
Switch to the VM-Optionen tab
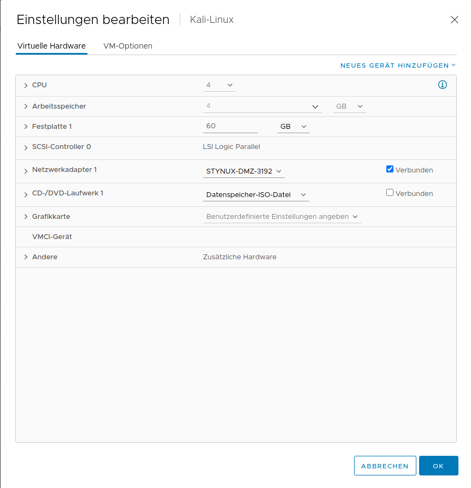pyautogui.click(x=128, y=46)
